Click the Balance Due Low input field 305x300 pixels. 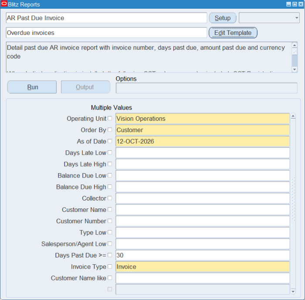(203, 175)
